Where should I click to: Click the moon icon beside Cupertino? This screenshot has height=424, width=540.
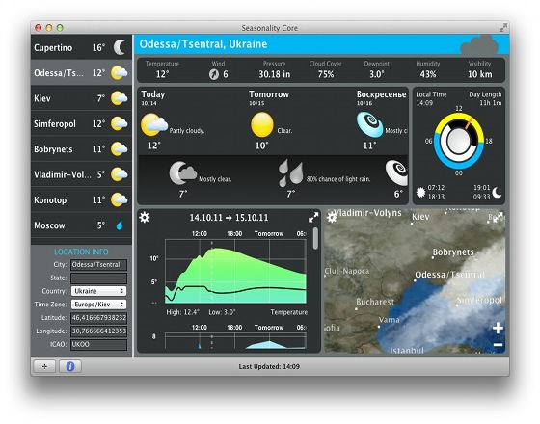pyautogui.click(x=120, y=47)
